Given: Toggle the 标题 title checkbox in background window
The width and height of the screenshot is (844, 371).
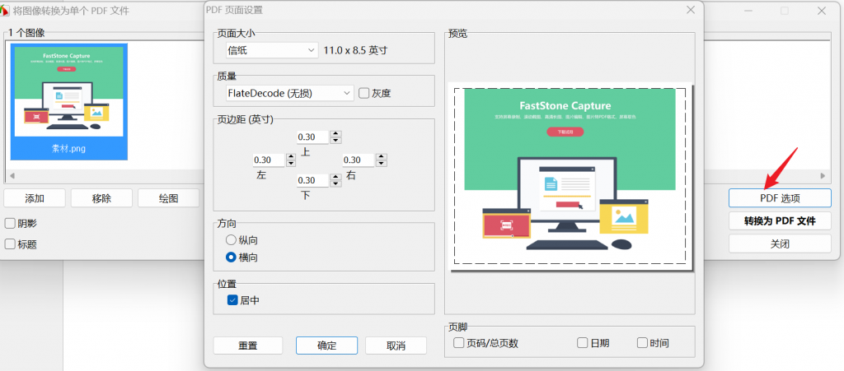Looking at the screenshot, I should [10, 243].
